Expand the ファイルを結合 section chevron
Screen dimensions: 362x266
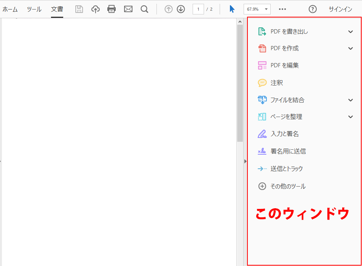coord(351,100)
